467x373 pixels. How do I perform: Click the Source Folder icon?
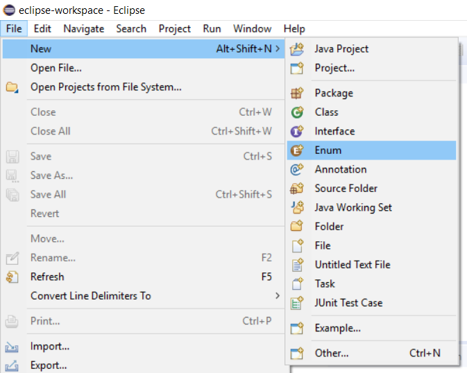pos(297,189)
